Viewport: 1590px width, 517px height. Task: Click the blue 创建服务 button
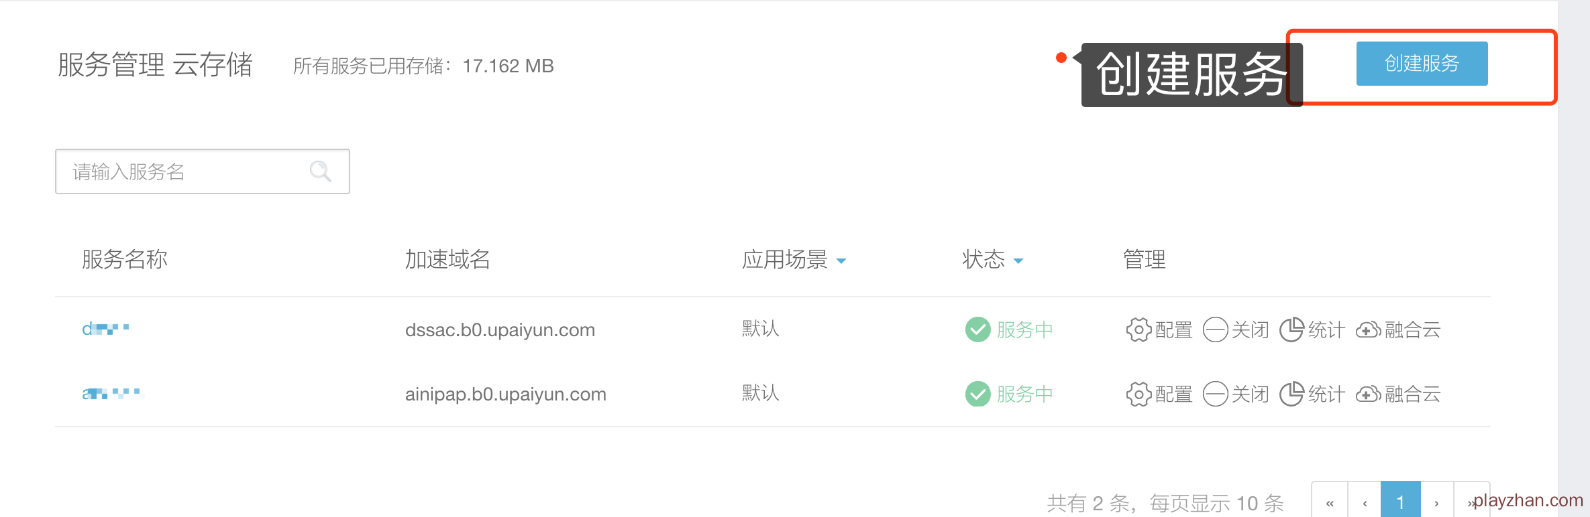click(1421, 64)
